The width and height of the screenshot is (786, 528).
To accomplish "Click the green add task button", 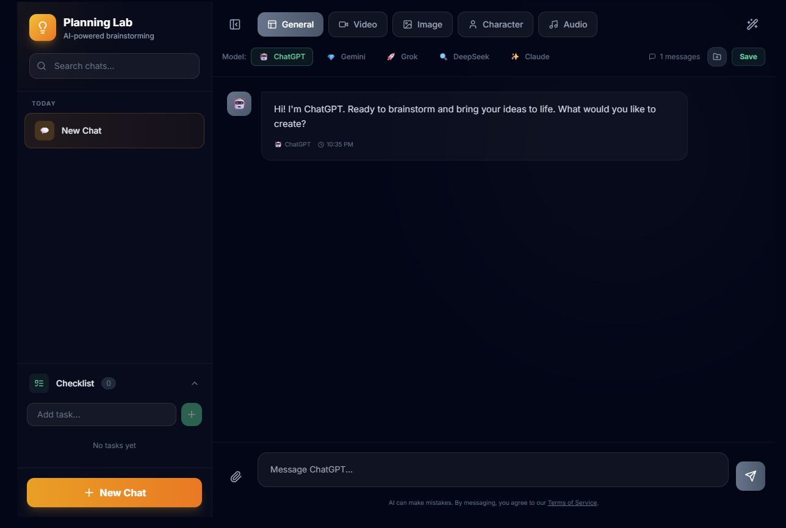I will coord(191,414).
